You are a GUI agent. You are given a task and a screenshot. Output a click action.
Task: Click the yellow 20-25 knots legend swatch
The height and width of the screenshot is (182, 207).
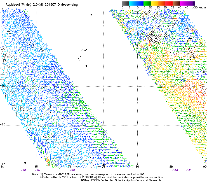click(154, 3)
